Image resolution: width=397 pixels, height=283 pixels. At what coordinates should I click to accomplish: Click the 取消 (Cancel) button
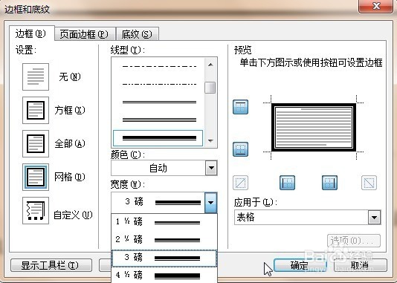(360, 265)
